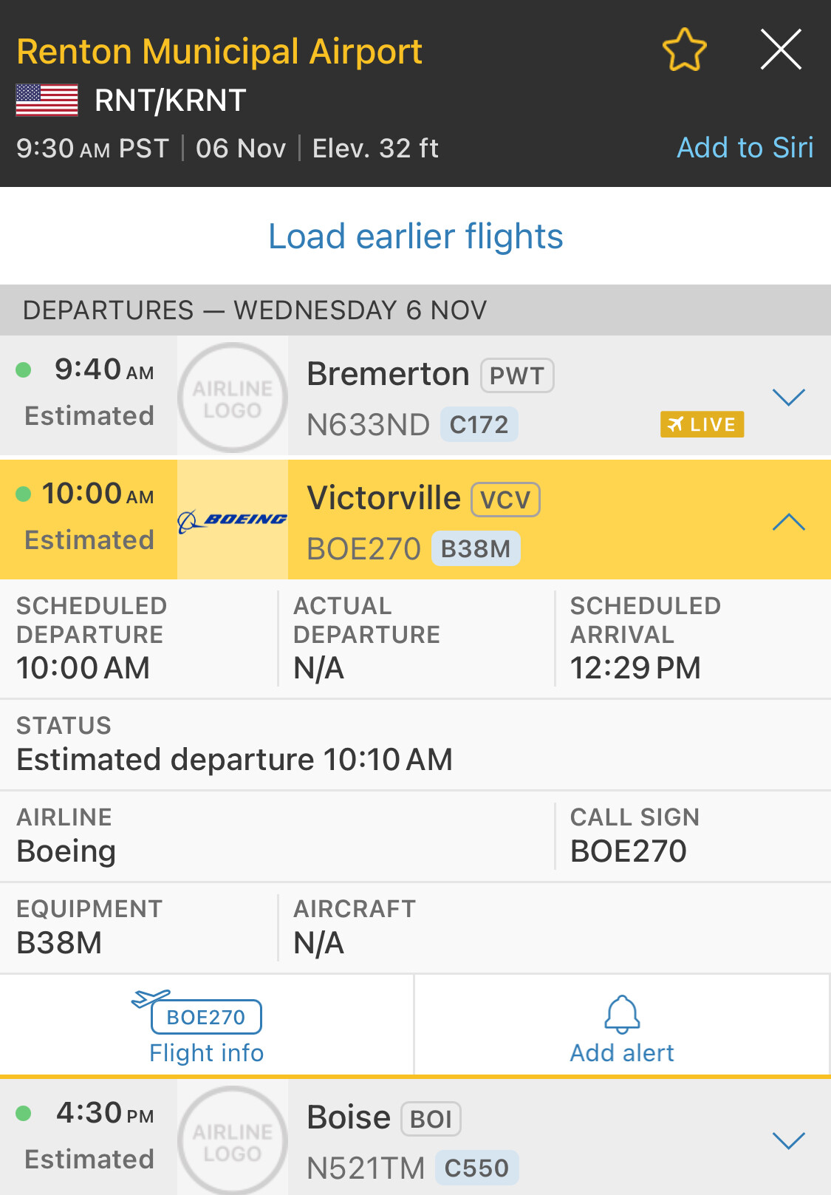Favorite Renton Municipal Airport with star icon
Screen dimensions: 831x1195
point(684,50)
